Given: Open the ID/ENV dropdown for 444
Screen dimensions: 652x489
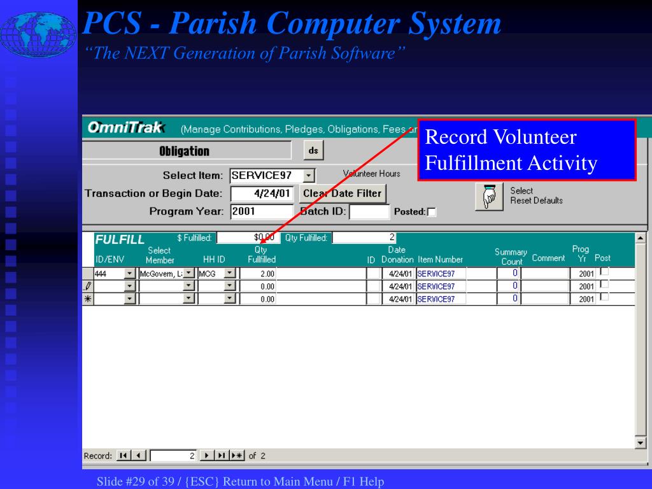Looking at the screenshot, I should tap(130, 273).
